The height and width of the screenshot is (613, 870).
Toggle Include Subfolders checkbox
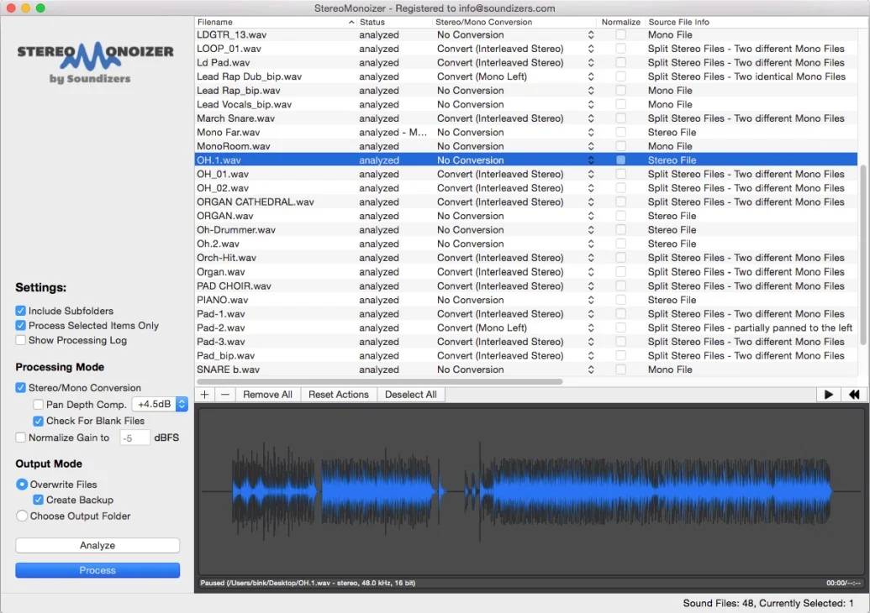coord(20,311)
